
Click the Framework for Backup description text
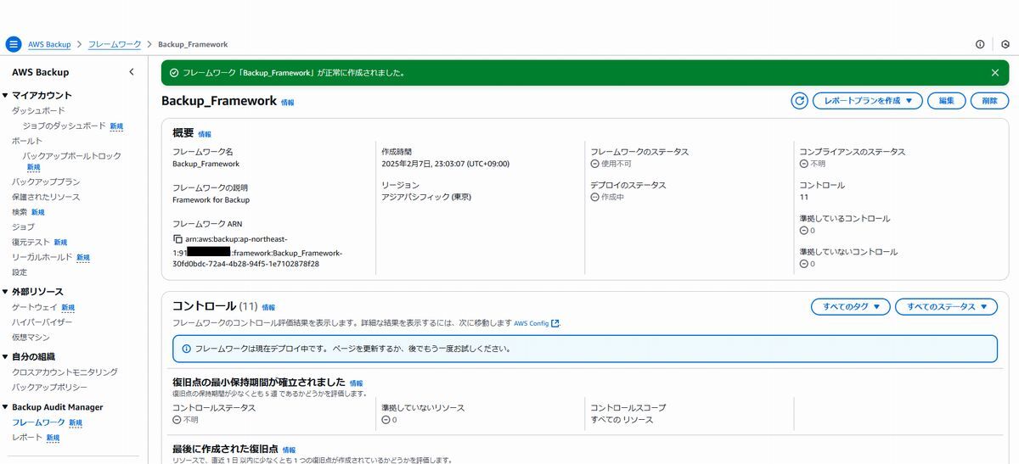pyautogui.click(x=211, y=200)
